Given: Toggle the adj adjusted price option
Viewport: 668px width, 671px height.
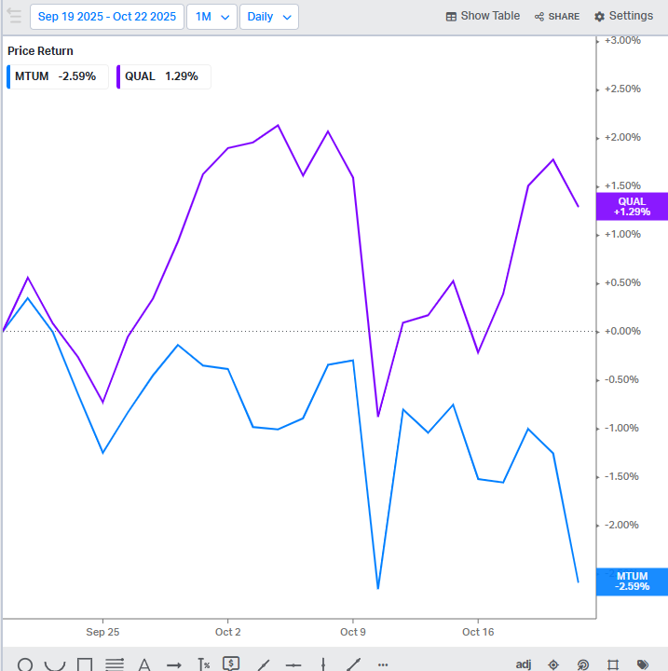Looking at the screenshot, I should (x=524, y=664).
